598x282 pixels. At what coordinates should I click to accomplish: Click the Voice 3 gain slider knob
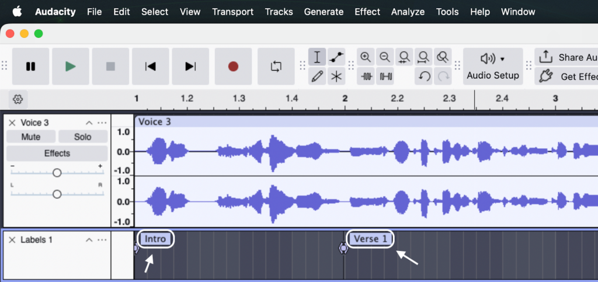click(x=57, y=173)
